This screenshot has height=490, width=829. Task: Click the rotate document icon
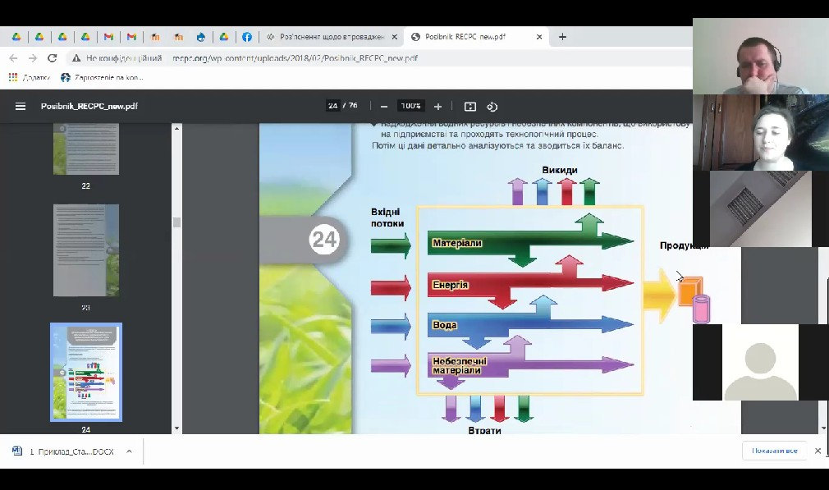[x=492, y=107]
